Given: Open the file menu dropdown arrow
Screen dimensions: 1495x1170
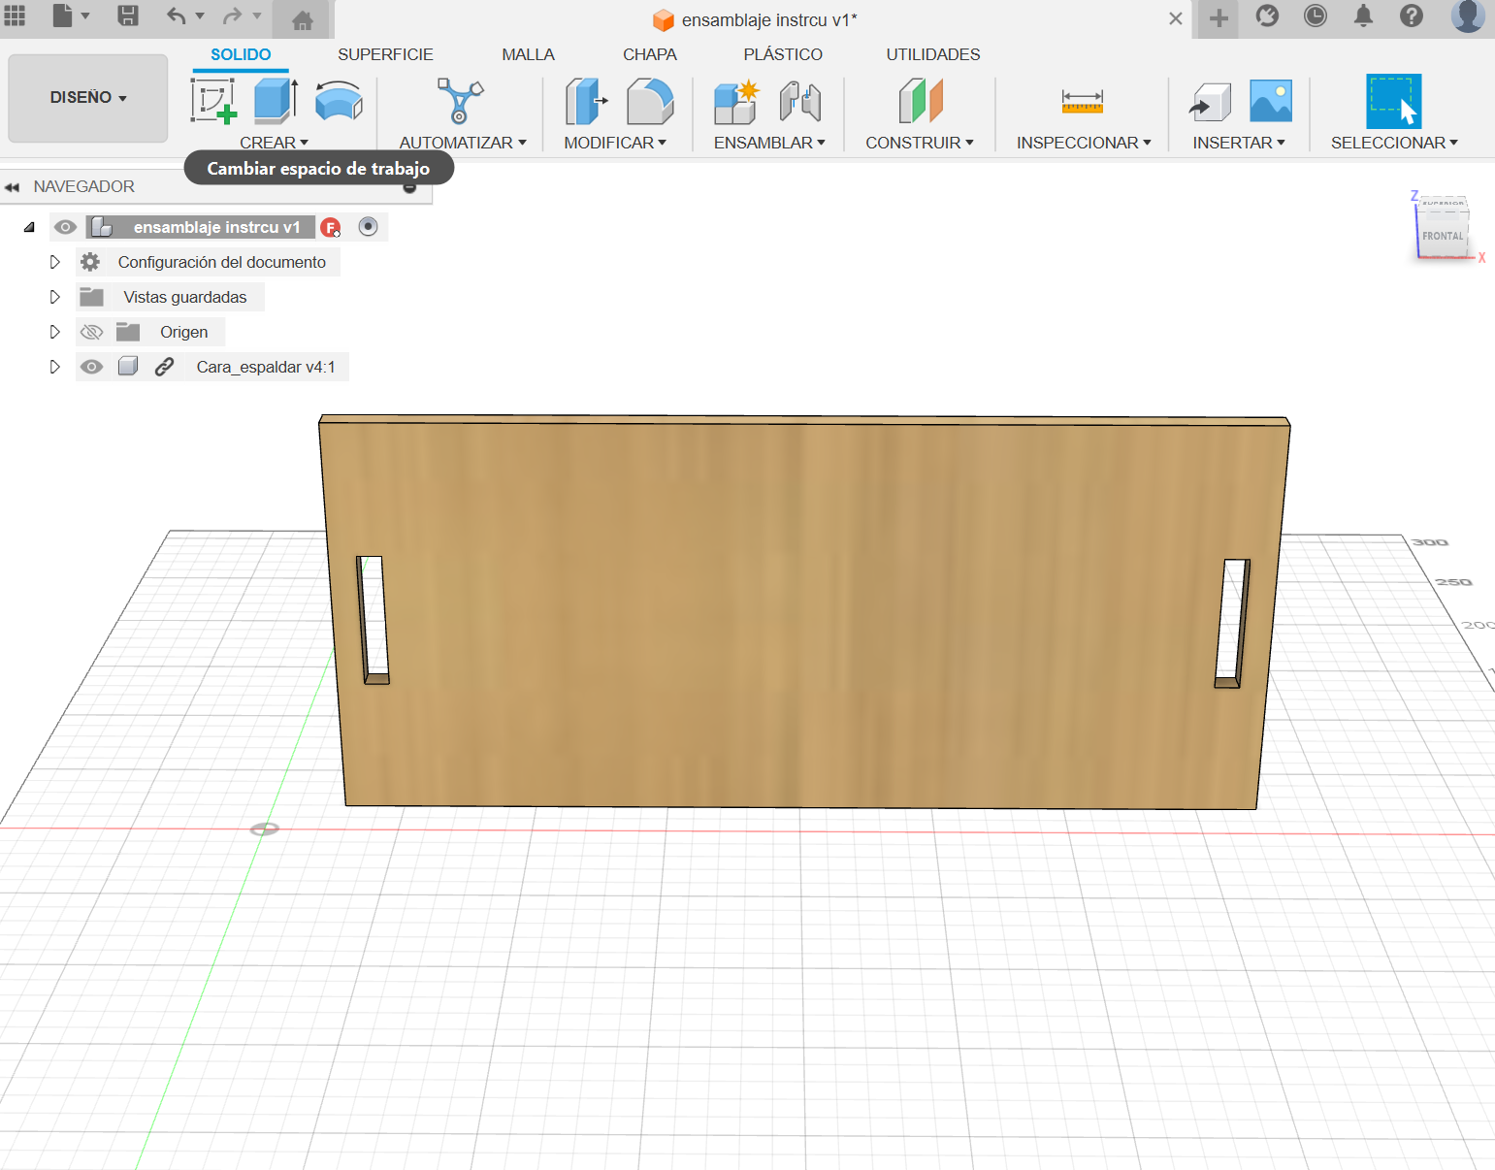Looking at the screenshot, I should click(x=85, y=16).
